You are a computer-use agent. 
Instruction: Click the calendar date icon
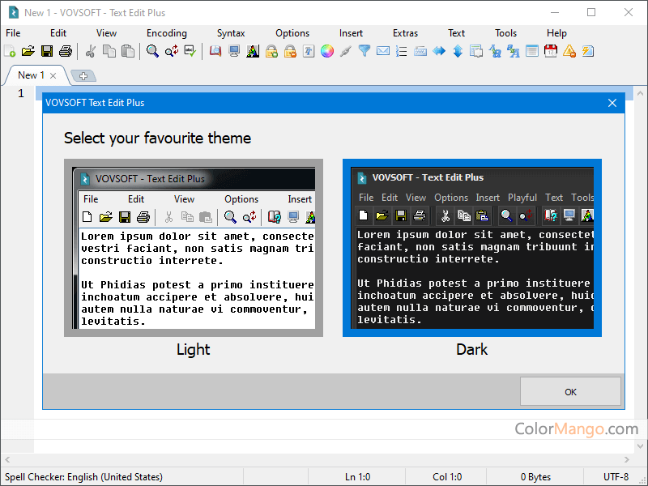(x=551, y=51)
